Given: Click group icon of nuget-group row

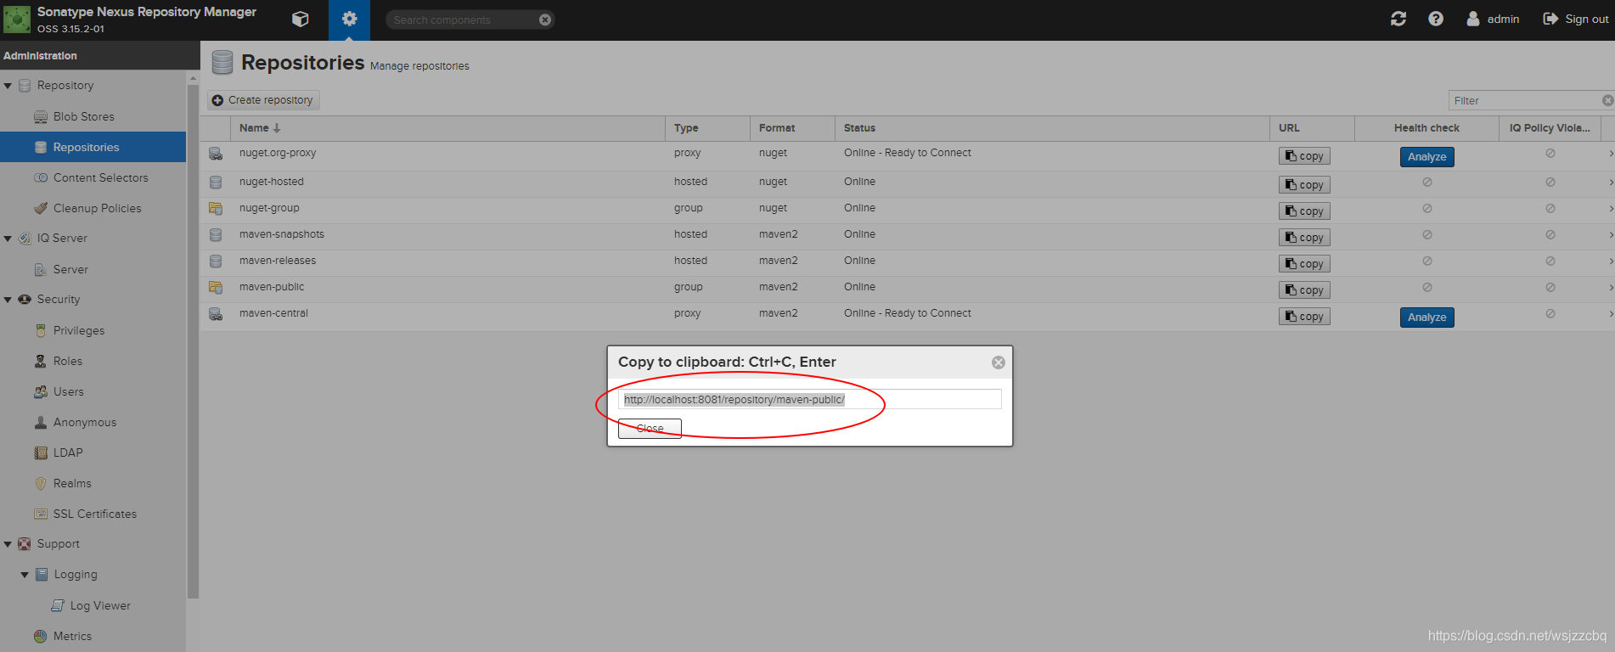Looking at the screenshot, I should (x=216, y=208).
